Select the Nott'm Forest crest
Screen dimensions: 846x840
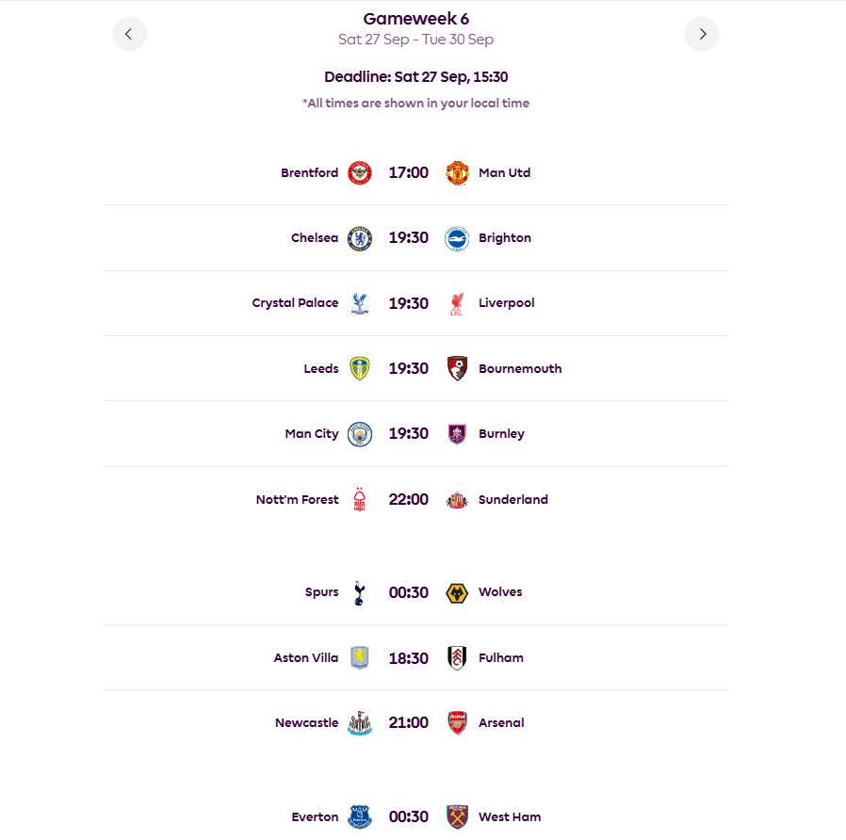(360, 500)
